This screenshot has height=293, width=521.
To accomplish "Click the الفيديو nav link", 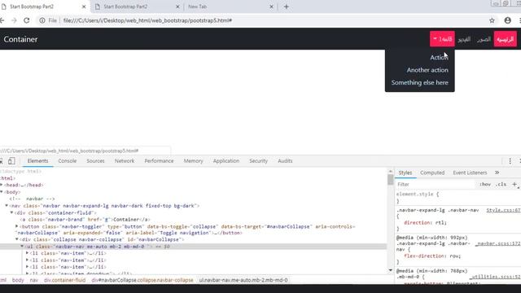I will pos(464,39).
